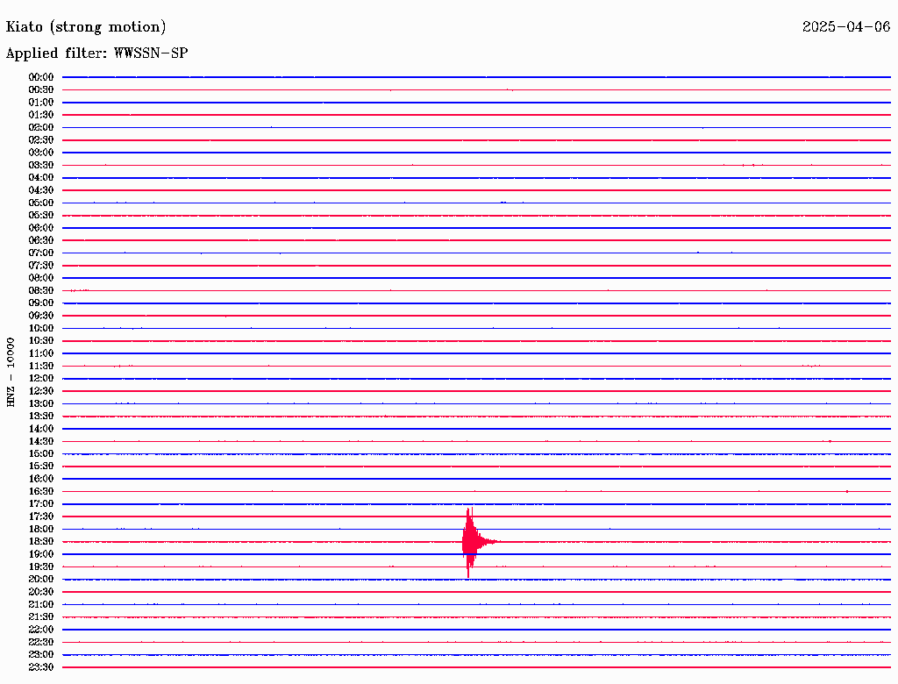The image size is (898, 684).
Task: Select the 07:00 time label
Action: [41, 253]
